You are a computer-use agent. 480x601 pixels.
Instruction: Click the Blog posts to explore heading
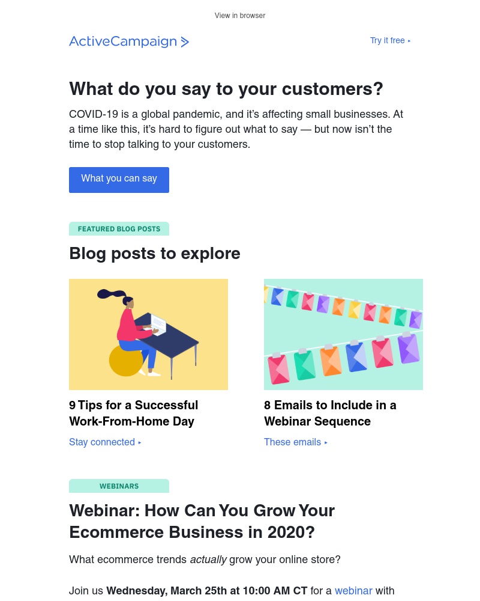click(155, 254)
